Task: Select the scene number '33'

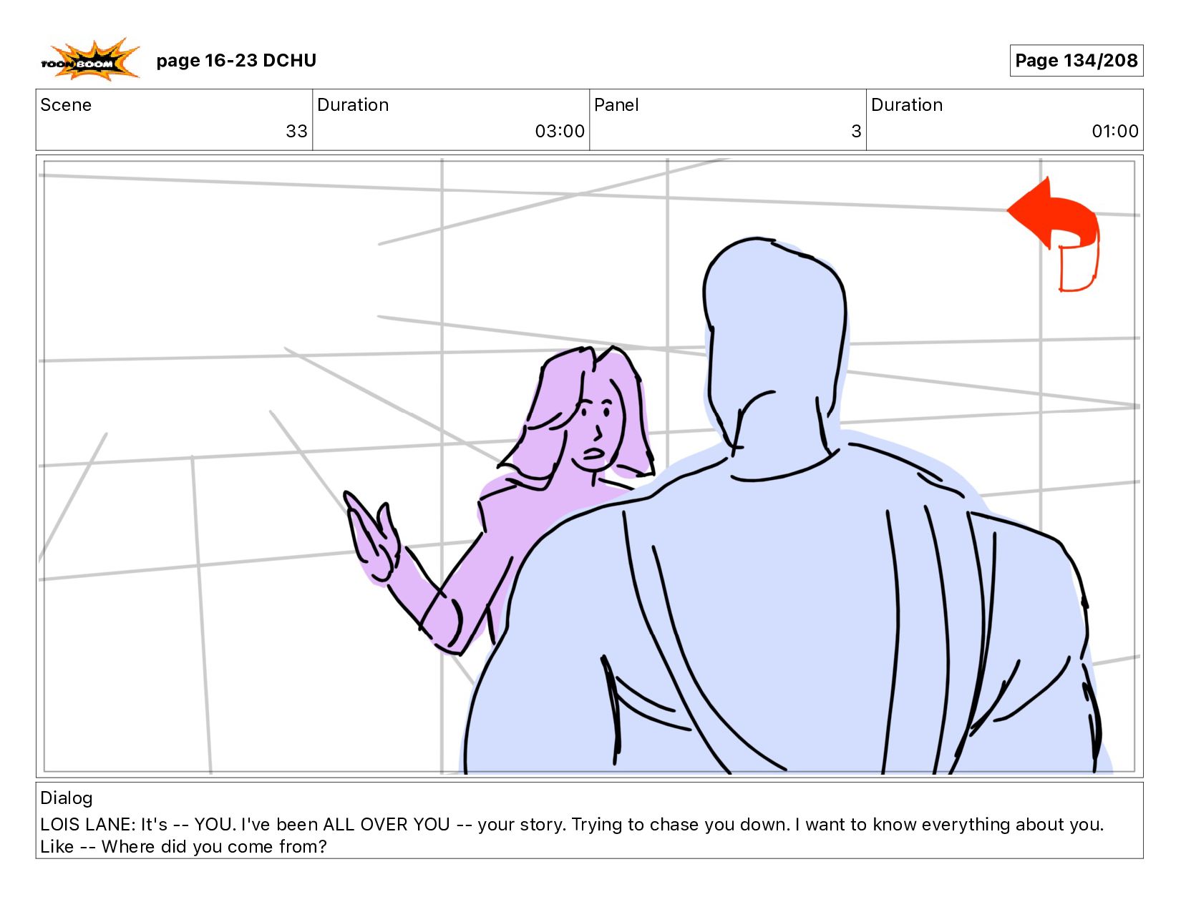Action: 296,132
